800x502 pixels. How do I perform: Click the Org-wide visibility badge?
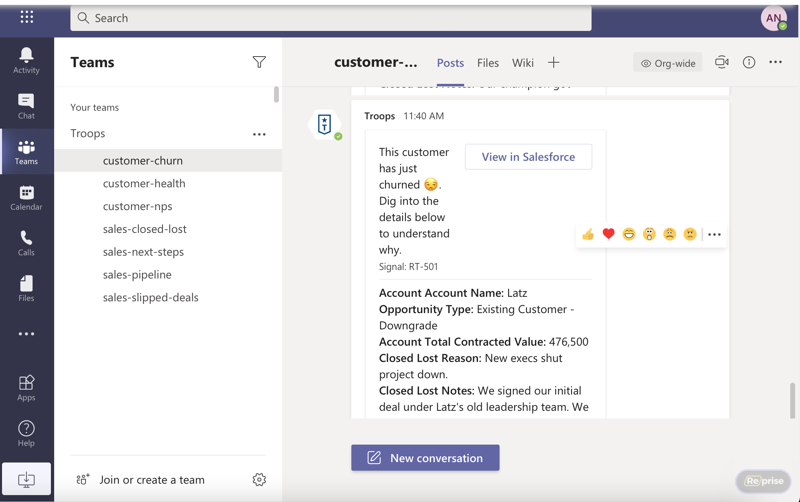668,63
